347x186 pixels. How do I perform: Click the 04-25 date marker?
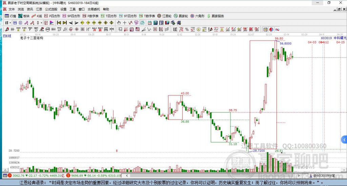click(x=340, y=42)
